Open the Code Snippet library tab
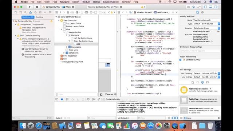The height and width of the screenshot is (131, 233). pos(197,82)
